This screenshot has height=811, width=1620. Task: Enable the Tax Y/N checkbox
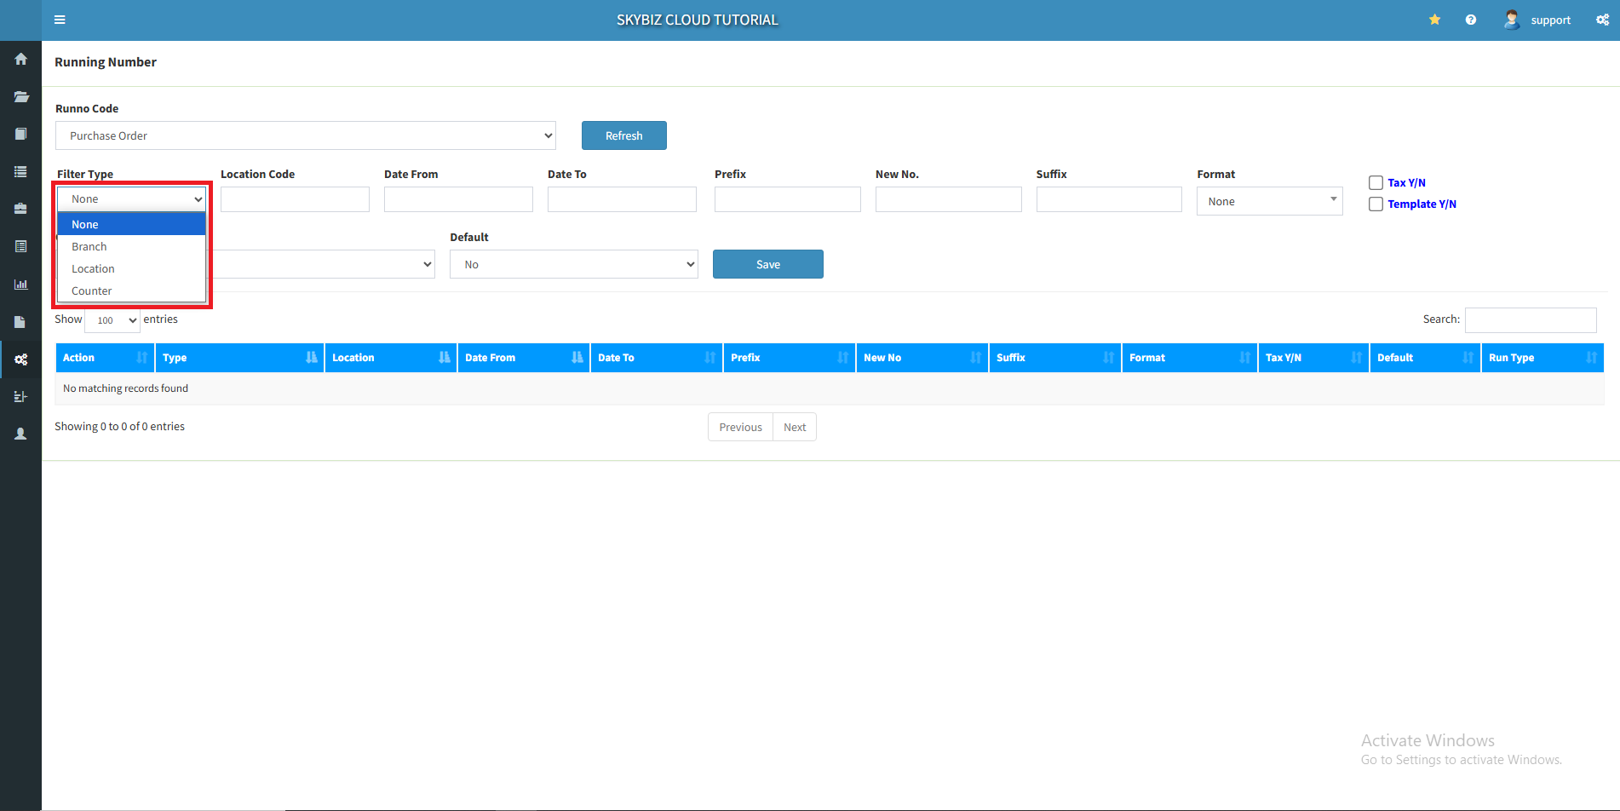point(1376,182)
